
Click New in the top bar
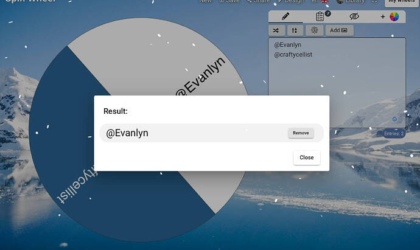[205, 2]
